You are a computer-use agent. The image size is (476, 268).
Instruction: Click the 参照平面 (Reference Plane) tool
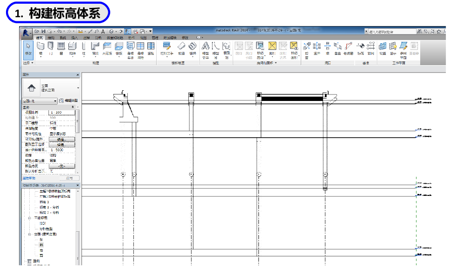(403, 50)
